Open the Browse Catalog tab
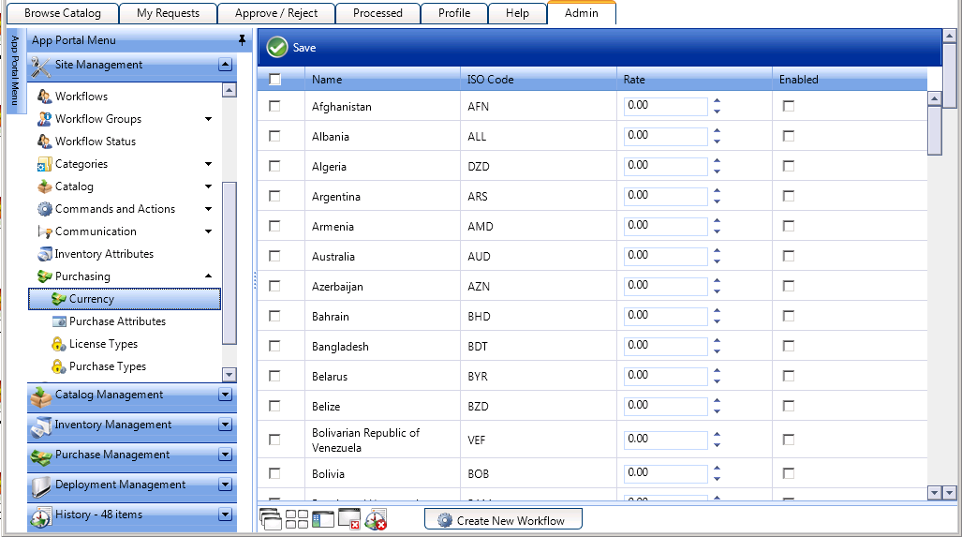The width and height of the screenshot is (962, 537). (x=63, y=13)
